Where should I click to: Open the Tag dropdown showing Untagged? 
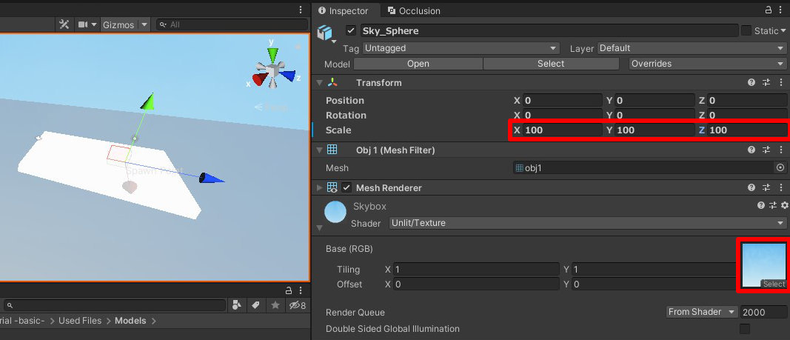click(x=460, y=48)
